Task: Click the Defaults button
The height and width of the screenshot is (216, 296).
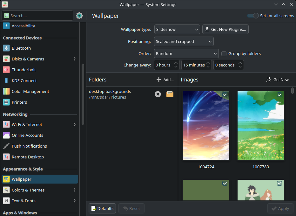Action: pyautogui.click(x=102, y=208)
